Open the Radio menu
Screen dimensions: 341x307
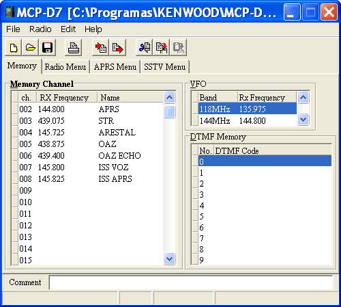40,29
